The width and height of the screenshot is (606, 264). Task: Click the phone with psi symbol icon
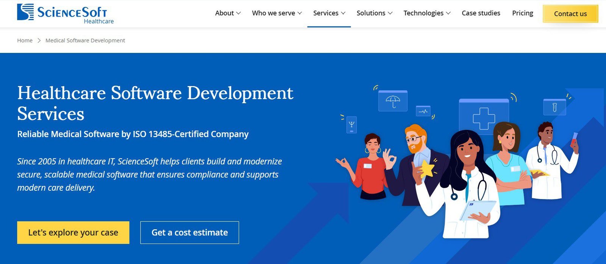351,124
